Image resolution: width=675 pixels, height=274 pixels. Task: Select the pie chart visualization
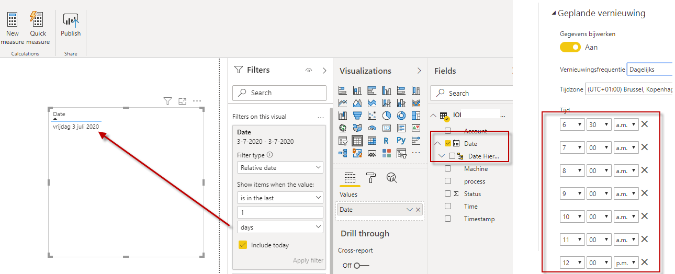point(387,115)
